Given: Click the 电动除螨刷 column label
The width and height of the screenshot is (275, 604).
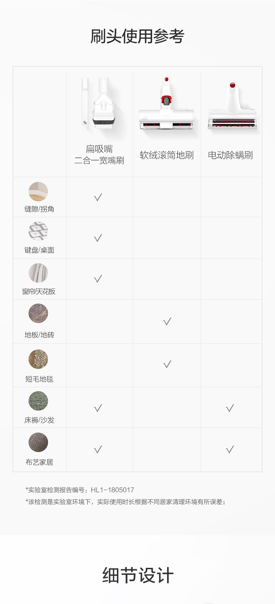Looking at the screenshot, I should (230, 155).
